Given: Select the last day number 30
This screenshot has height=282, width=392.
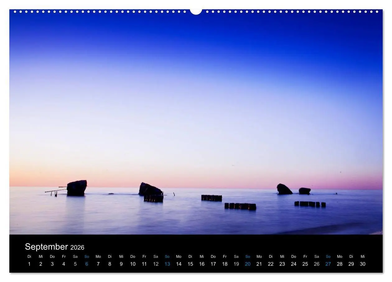Looking at the screenshot, I should tap(362, 264).
